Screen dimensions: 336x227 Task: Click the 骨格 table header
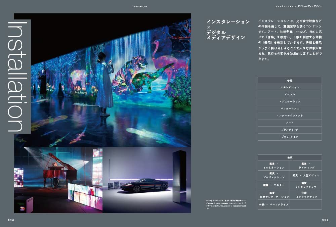[x=290, y=81]
